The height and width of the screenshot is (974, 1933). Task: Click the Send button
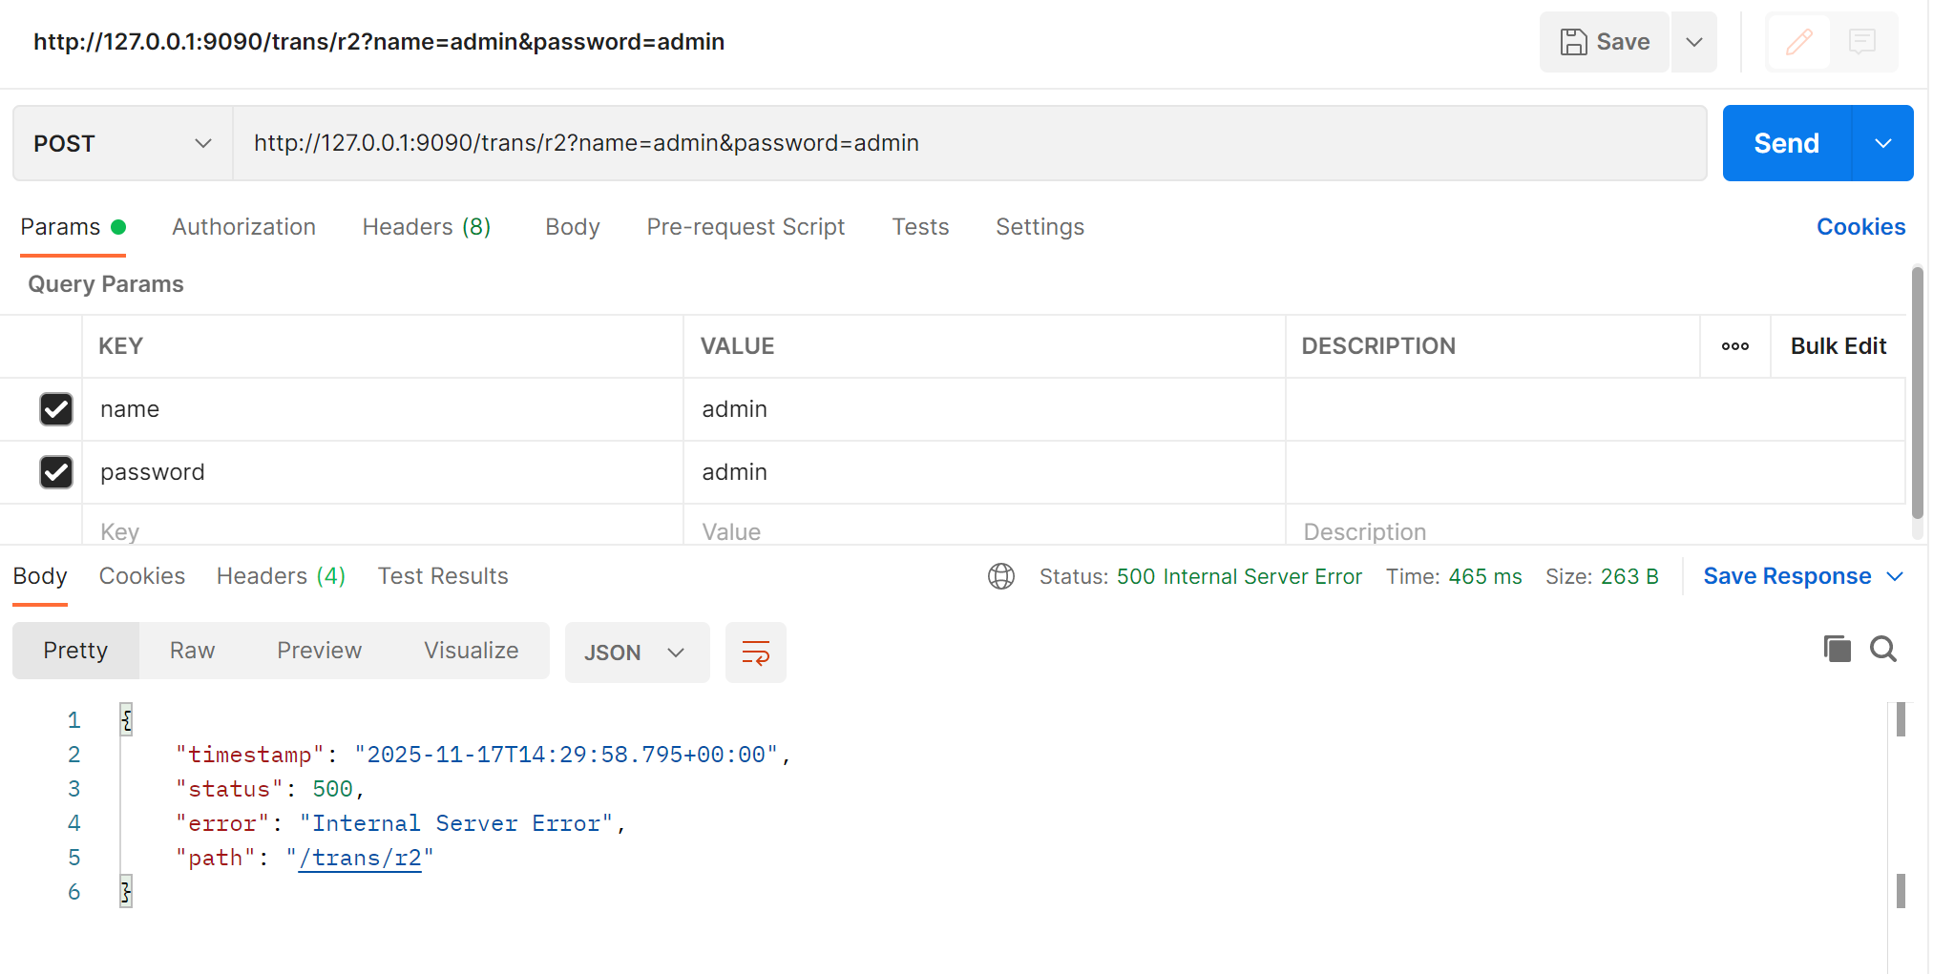[x=1787, y=143]
